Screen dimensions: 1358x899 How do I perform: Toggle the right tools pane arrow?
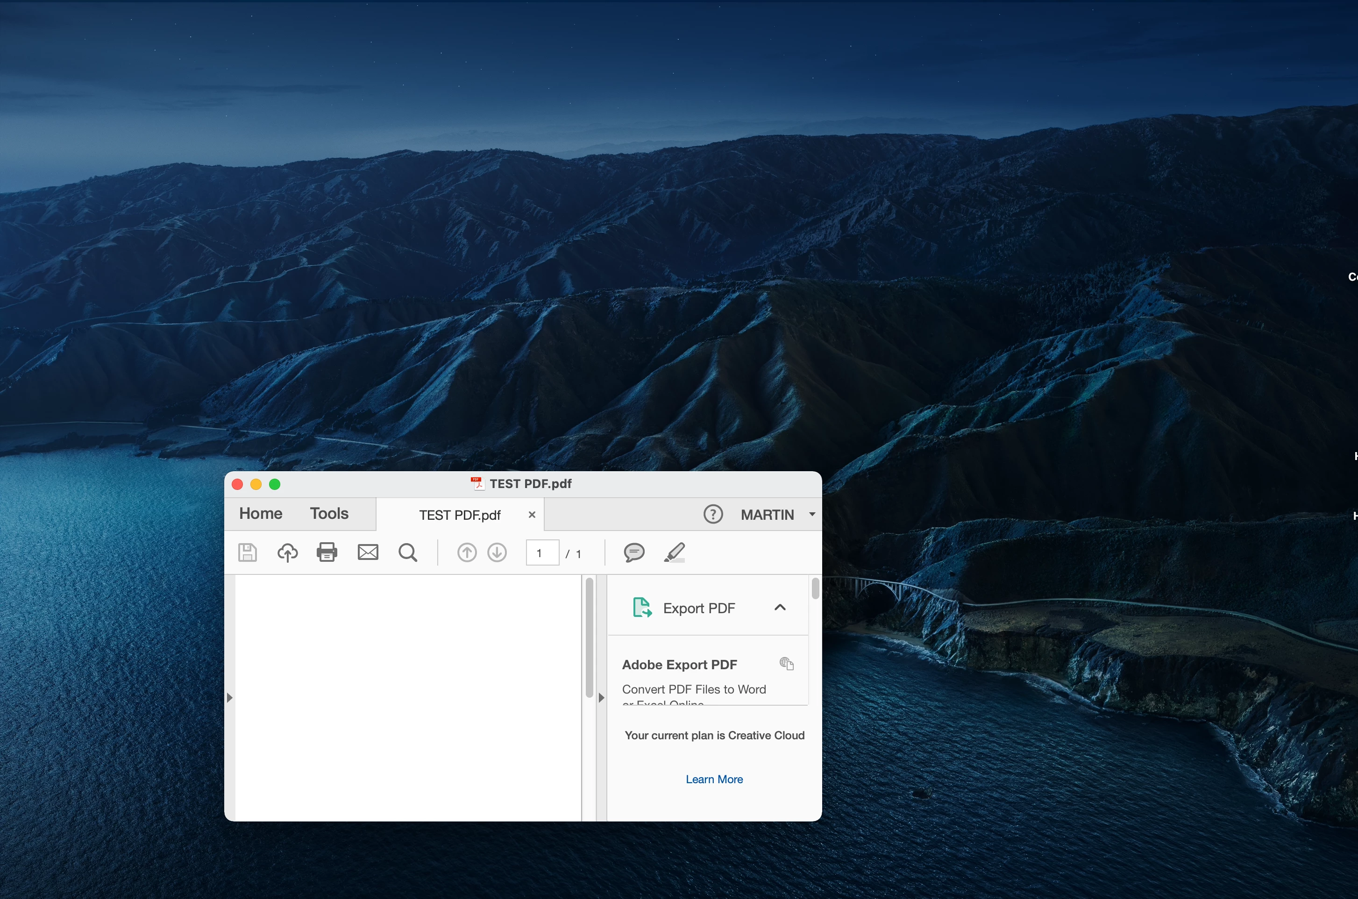click(601, 697)
